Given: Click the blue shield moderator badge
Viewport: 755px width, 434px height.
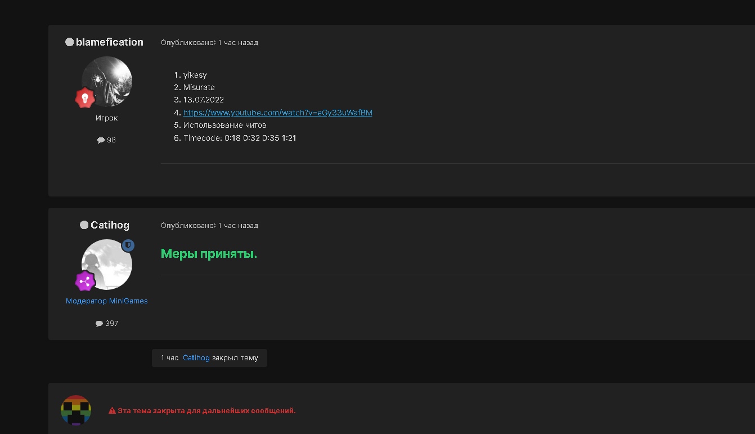Looking at the screenshot, I should (128, 245).
